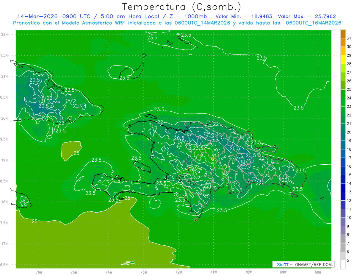
Task: Click the 18N latitude axis label
Action: click(5, 202)
